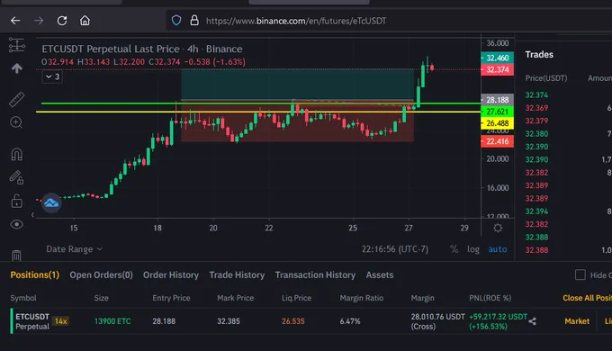Viewport: 612px width, 351px height.
Task: View site security padlock info
Action: pyautogui.click(x=194, y=21)
